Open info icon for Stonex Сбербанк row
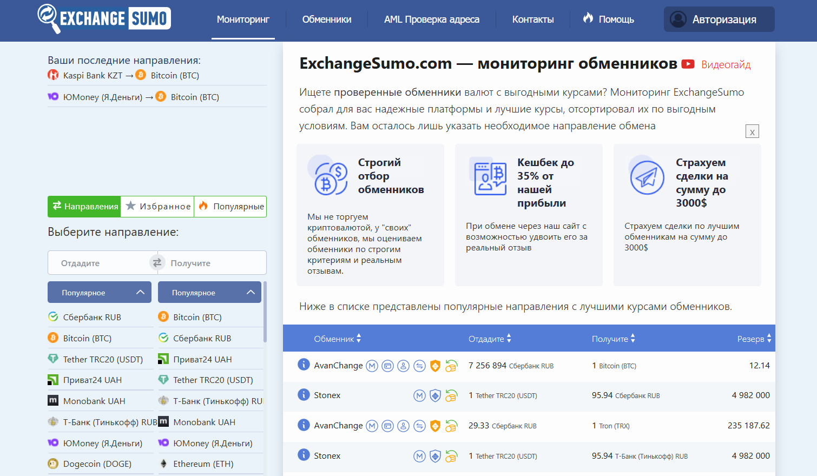 pyautogui.click(x=304, y=394)
